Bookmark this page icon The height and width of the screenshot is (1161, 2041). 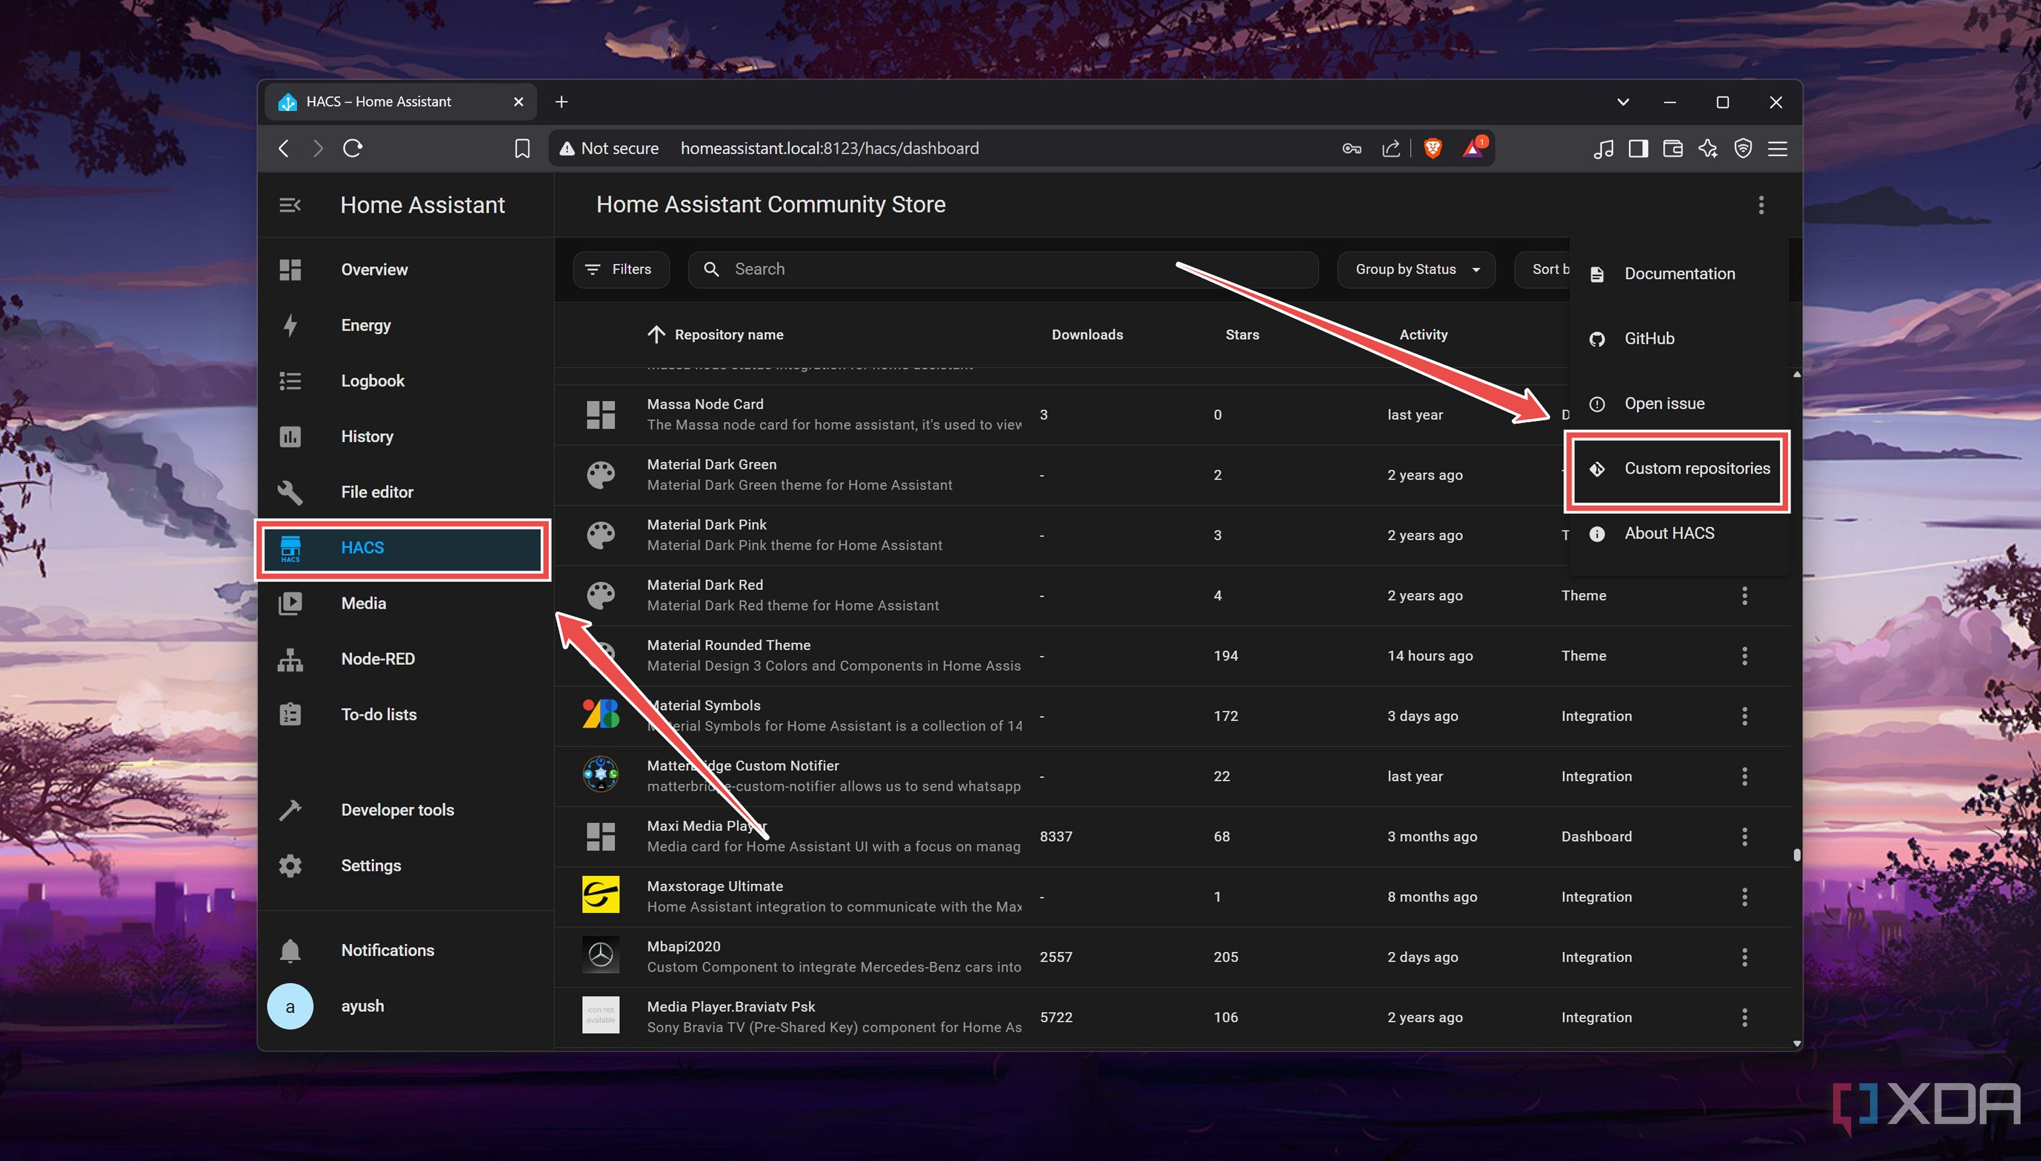click(x=522, y=148)
